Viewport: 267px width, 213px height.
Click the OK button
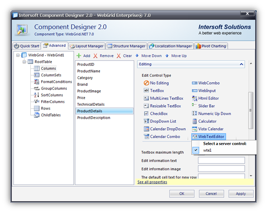tap(182, 194)
